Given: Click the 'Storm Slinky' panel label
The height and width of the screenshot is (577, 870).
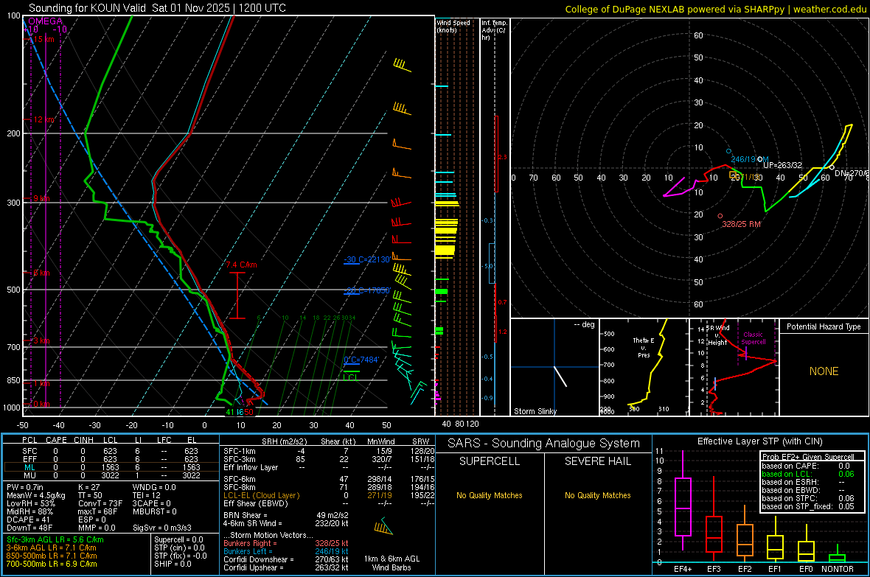Looking at the screenshot, I should point(535,411).
